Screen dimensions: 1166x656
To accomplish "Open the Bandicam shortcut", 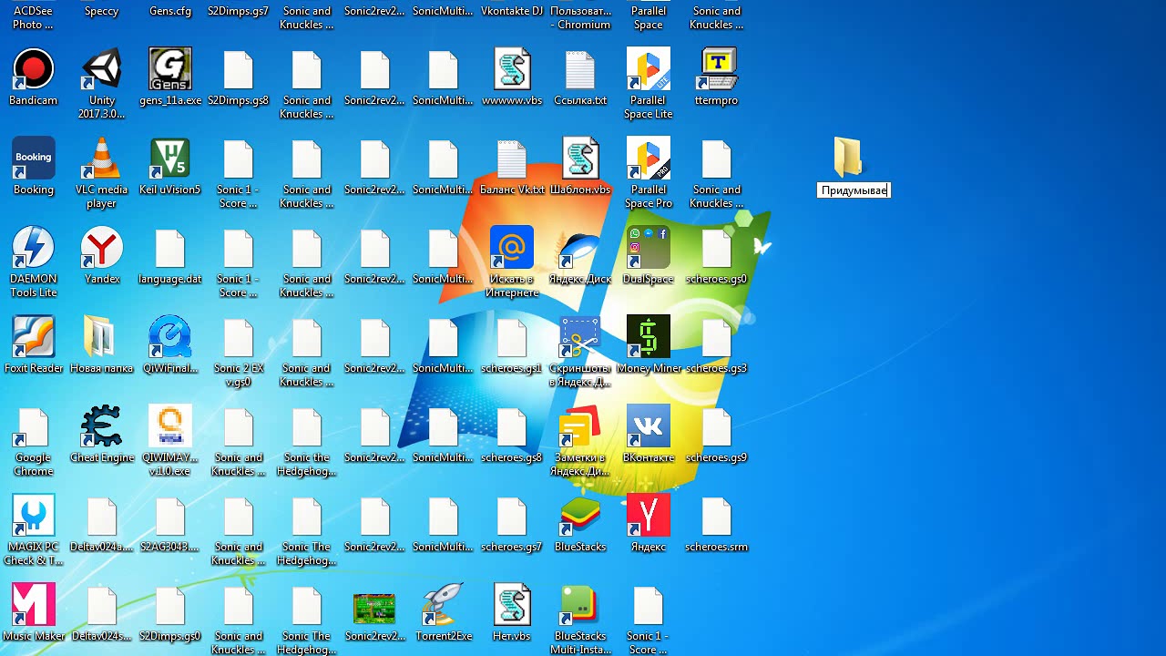I will pos(34,70).
